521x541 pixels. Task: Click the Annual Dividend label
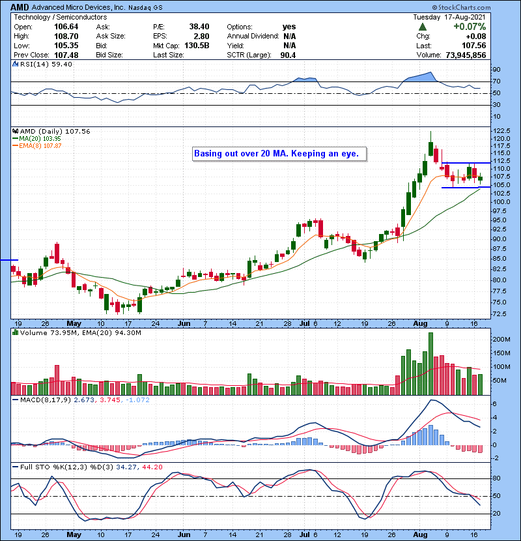pos(253,37)
